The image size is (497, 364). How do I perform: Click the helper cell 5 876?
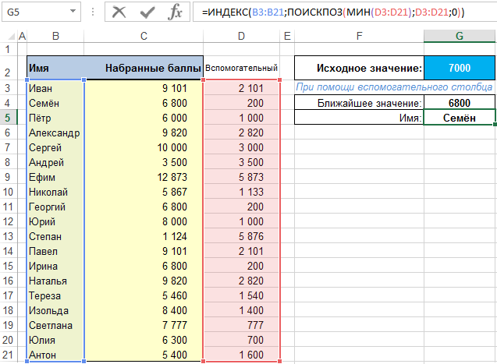coord(241,236)
